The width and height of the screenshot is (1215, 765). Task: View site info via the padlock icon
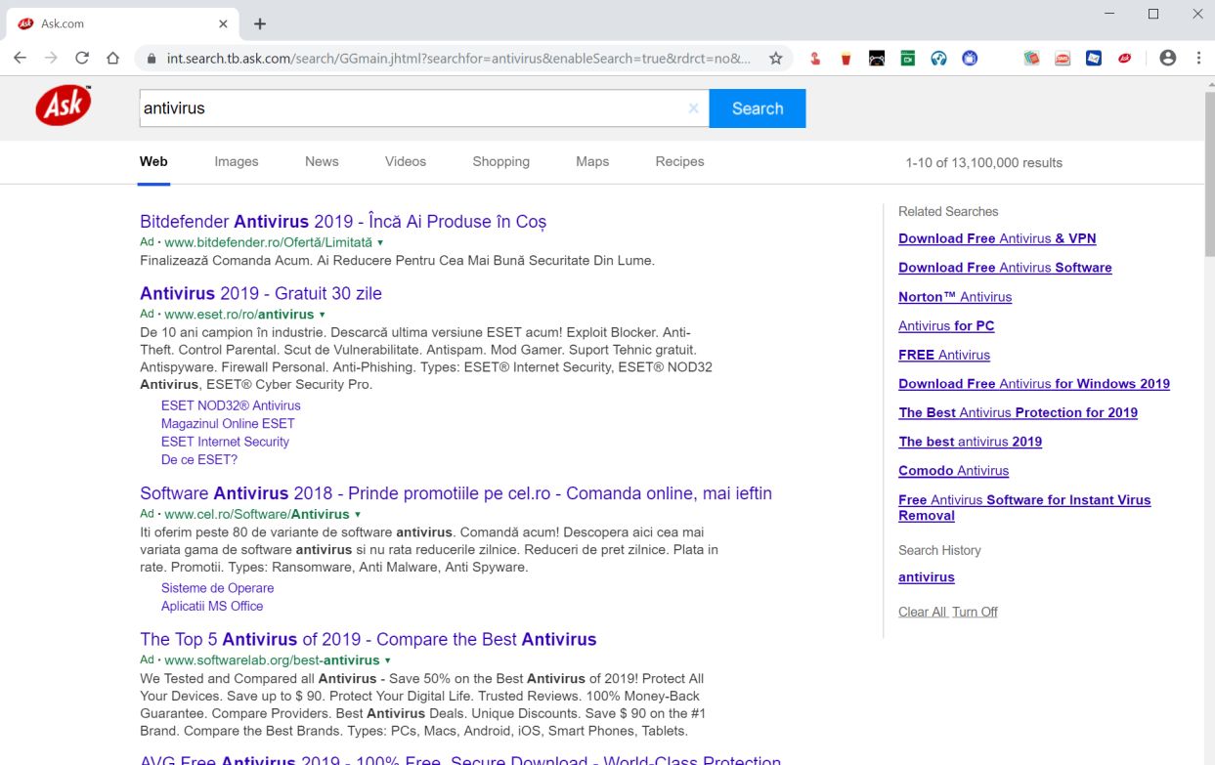coord(152,59)
